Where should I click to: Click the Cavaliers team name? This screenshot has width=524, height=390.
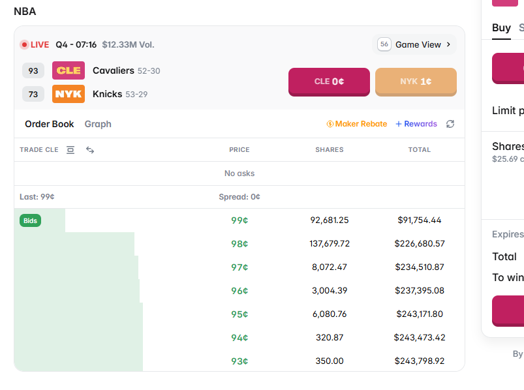[114, 70]
